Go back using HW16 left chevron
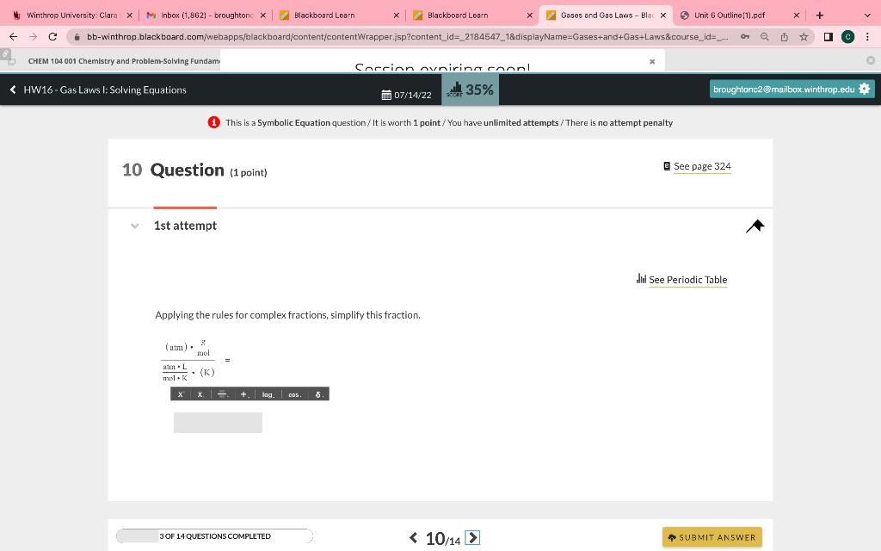This screenshot has width=881, height=551. coord(12,90)
